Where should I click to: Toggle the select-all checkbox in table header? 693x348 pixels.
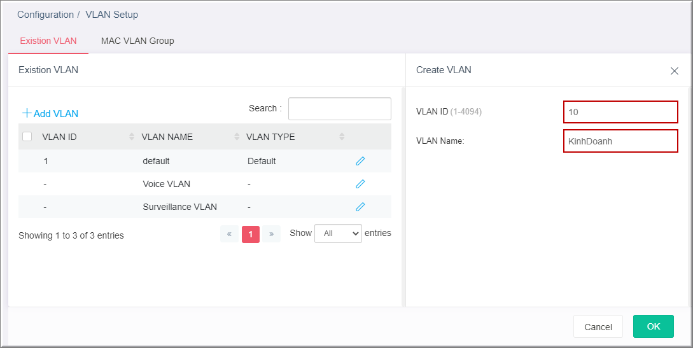(27, 136)
